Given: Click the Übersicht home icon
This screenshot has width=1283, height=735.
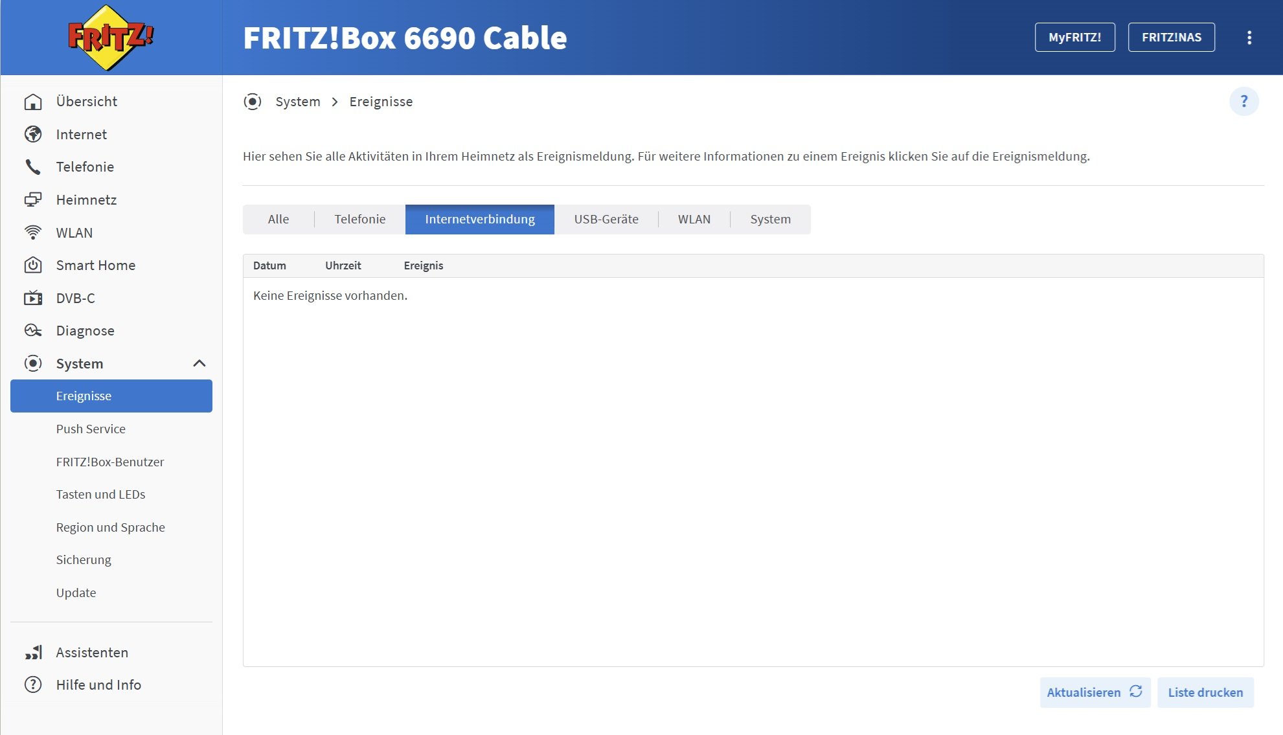Looking at the screenshot, I should (x=33, y=102).
